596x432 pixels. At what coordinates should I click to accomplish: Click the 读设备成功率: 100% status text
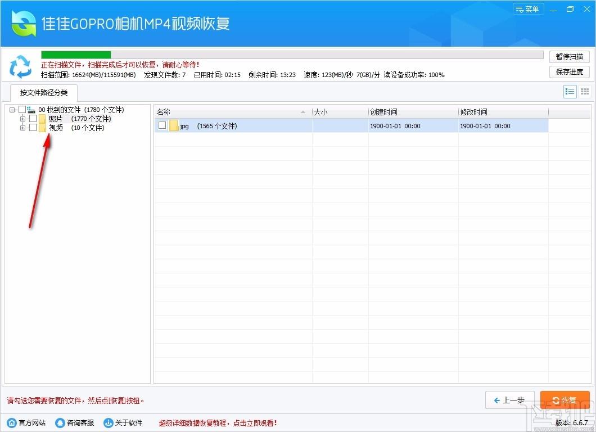[414, 75]
